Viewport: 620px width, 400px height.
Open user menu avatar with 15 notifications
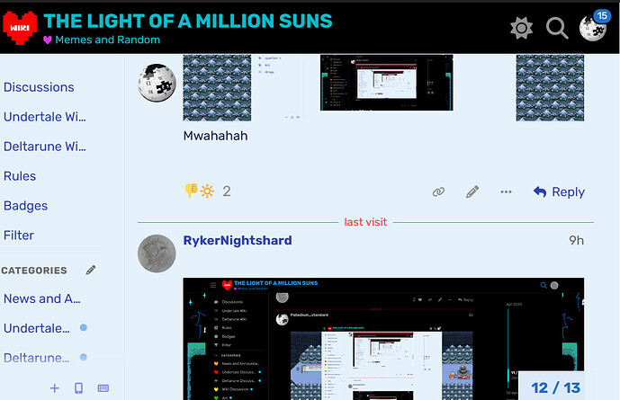(593, 28)
